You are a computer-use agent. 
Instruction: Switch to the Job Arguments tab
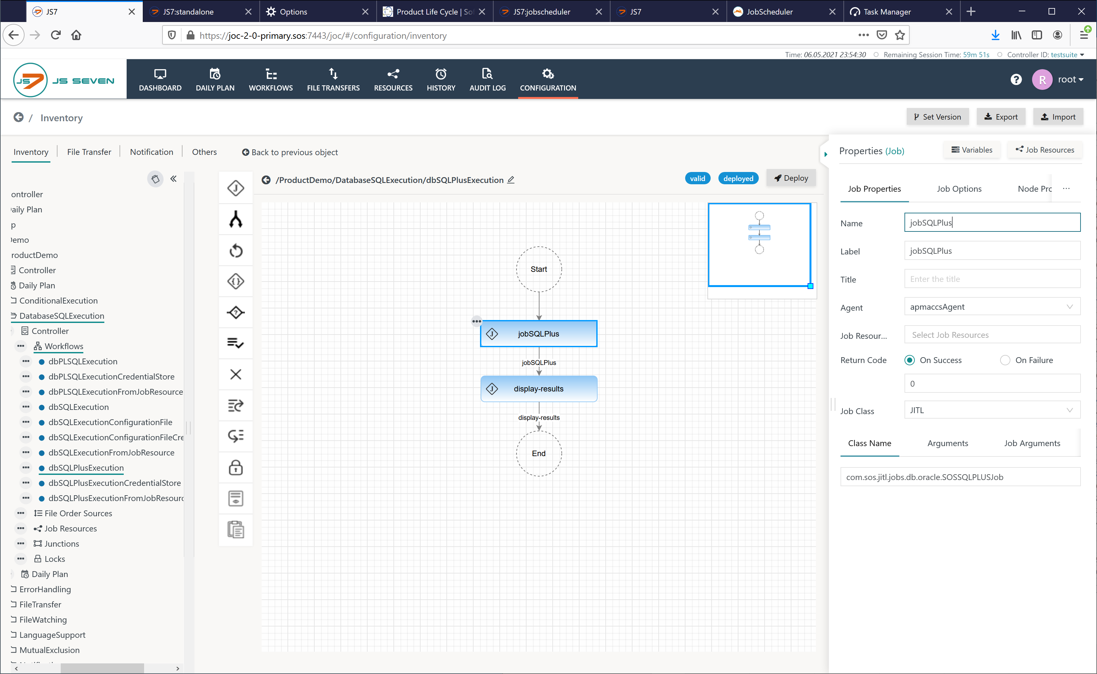tap(1032, 443)
